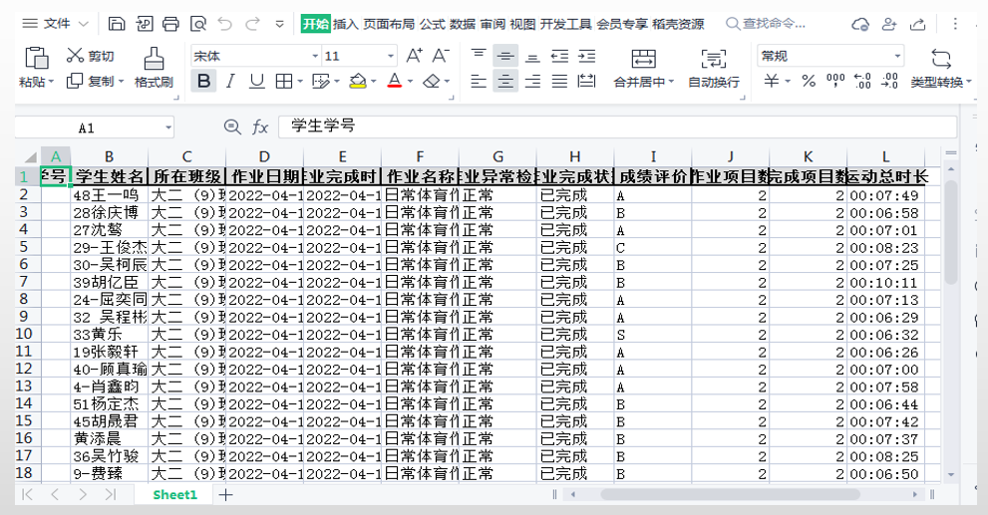Toggle Bold formatting button
This screenshot has height=515, width=988.
pyautogui.click(x=204, y=82)
